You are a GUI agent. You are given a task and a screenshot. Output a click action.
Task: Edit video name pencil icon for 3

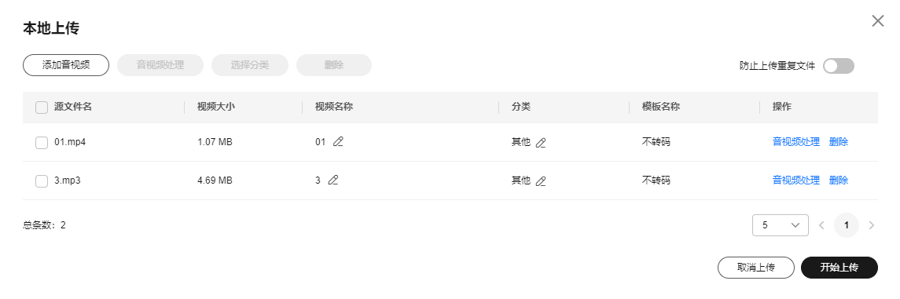coord(333,180)
